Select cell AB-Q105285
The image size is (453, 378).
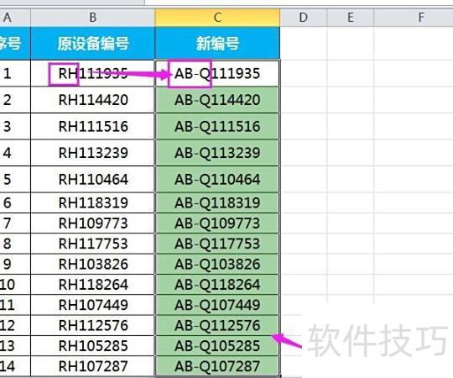[217, 346]
